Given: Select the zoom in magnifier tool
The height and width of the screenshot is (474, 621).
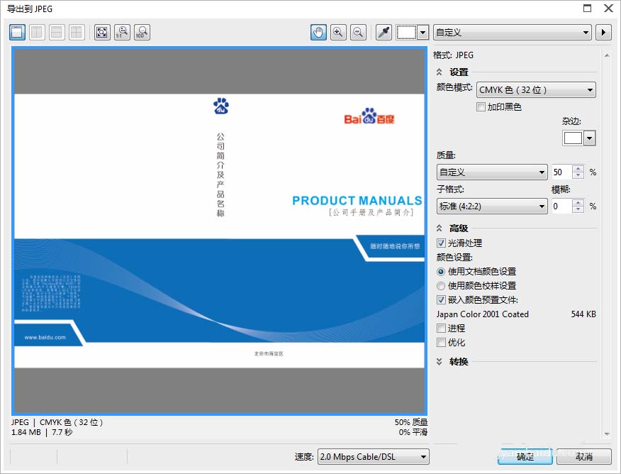Looking at the screenshot, I should point(338,32).
